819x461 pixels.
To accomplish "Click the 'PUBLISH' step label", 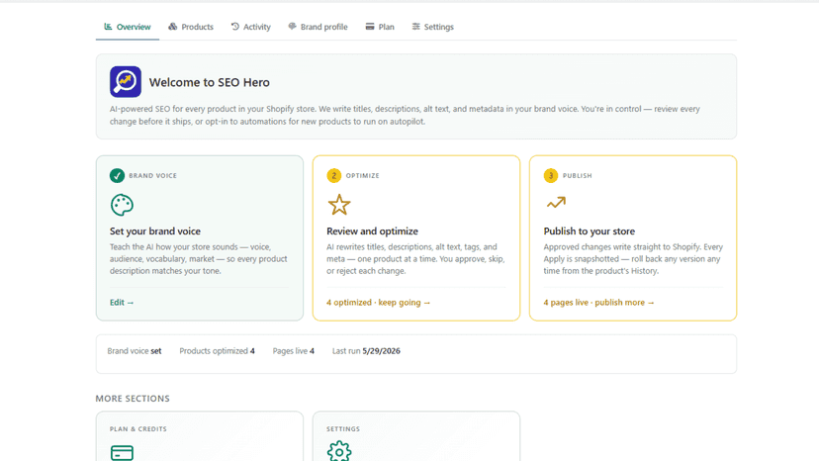I will [578, 176].
